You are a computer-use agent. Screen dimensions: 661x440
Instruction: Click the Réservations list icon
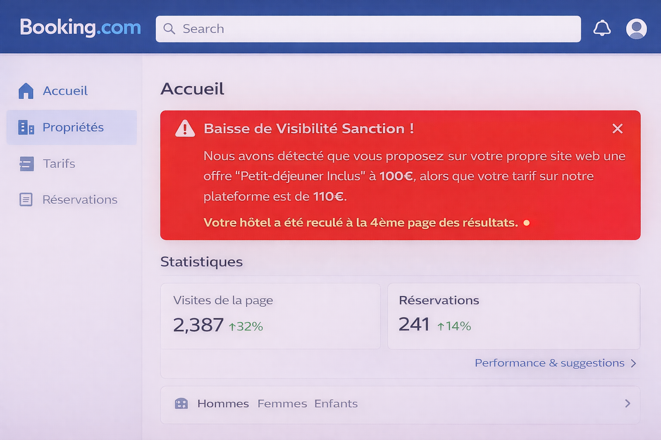(x=26, y=199)
